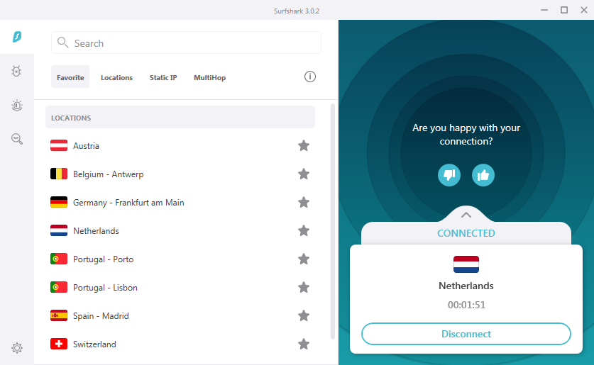Toggle favorite star for Switzerland
Image resolution: width=594 pixels, height=365 pixels.
click(x=304, y=344)
